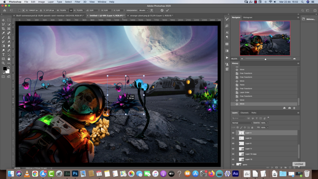Click the Navigator zoom slider handle
Image resolution: width=318 pixels, height=179 pixels.
coord(265,59)
